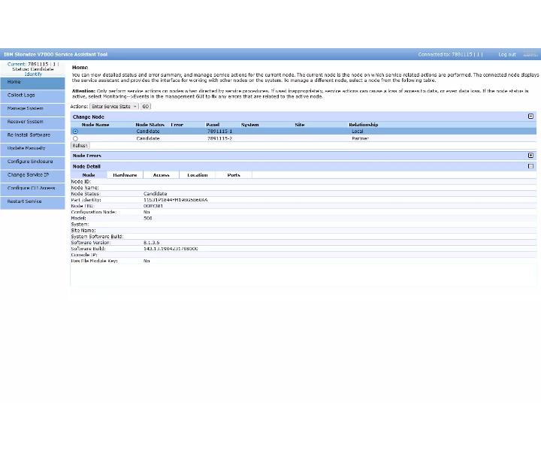Open Collect Logs in the sidebar

(32, 95)
